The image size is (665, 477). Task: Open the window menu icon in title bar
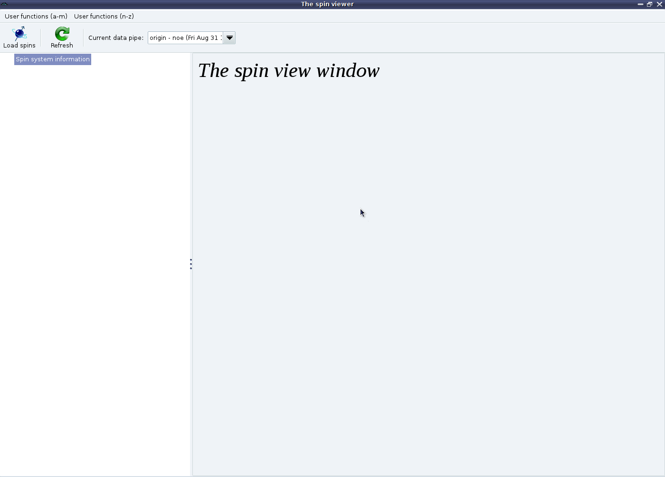coord(4,4)
